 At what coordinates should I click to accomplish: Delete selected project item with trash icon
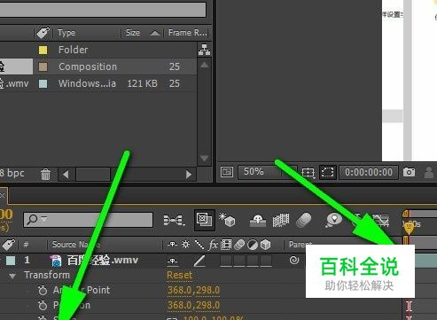45,174
